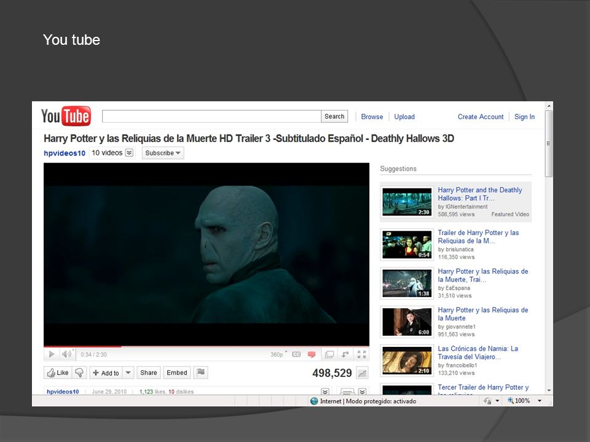Screen dimensions: 590x442
Task: Click the Featured Video label
Action: pos(510,214)
